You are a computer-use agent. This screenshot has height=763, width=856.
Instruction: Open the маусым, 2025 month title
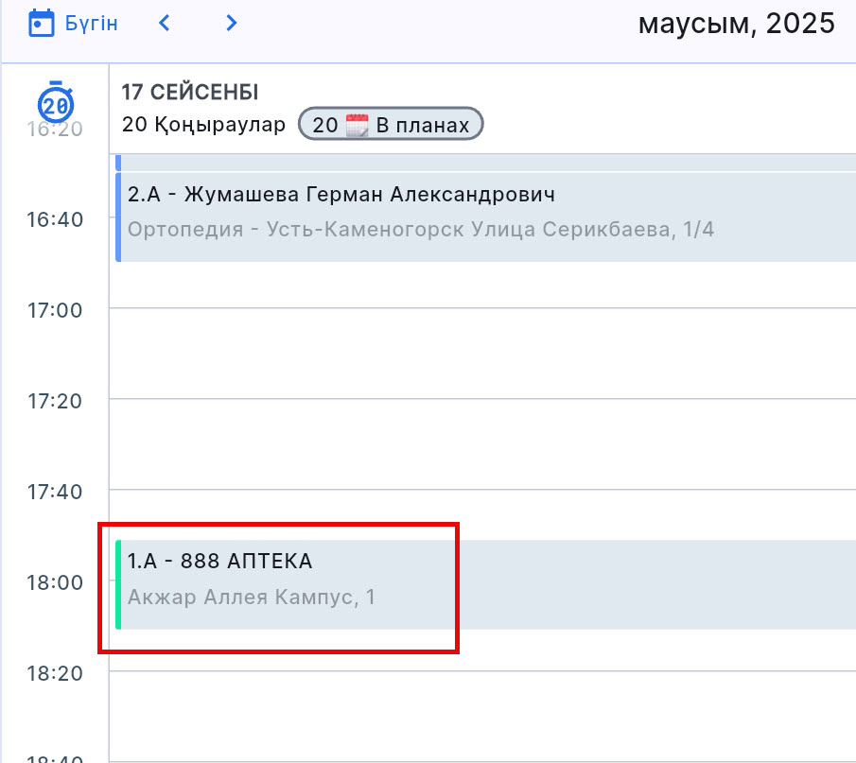pos(736,23)
